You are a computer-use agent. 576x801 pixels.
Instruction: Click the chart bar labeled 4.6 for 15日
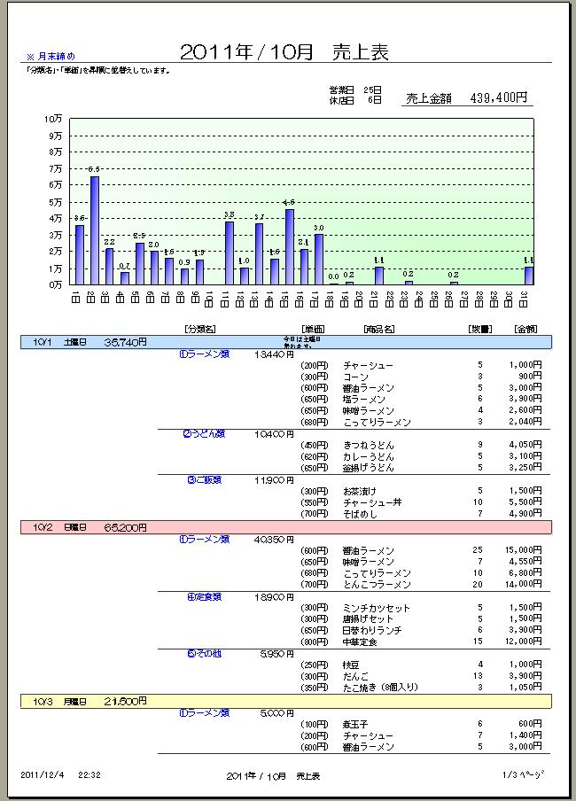click(289, 246)
